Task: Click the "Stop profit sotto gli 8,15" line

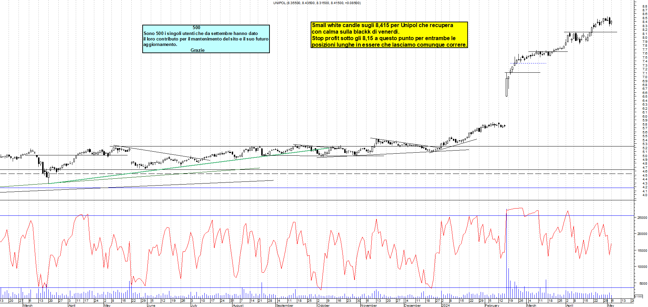Action: pos(384,38)
